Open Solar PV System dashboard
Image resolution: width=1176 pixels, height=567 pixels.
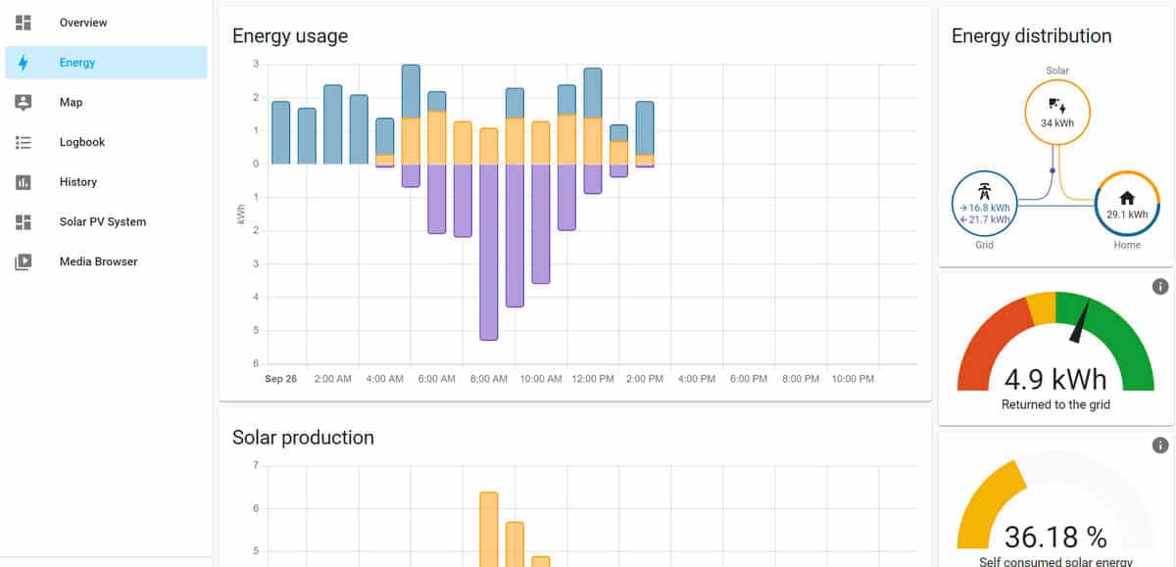pos(102,222)
